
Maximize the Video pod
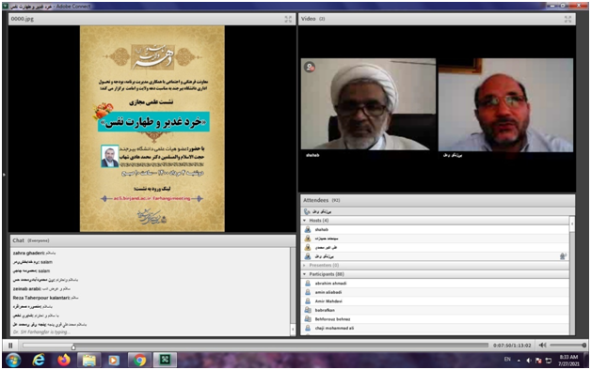tap(567, 19)
